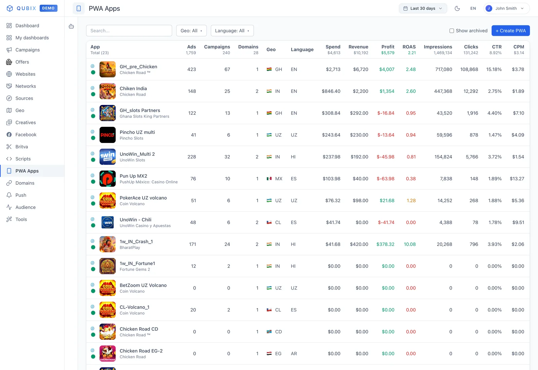Image resolution: width=538 pixels, height=370 pixels.
Task: Click the Push bell icon
Action: pos(9,195)
